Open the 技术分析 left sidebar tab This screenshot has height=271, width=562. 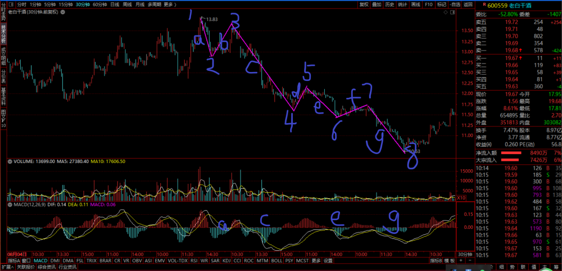click(x=3, y=34)
